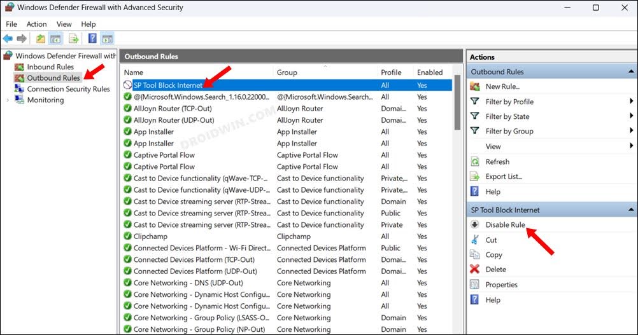
Task: Click the Filter by Group funnel icon
Action: 475,131
